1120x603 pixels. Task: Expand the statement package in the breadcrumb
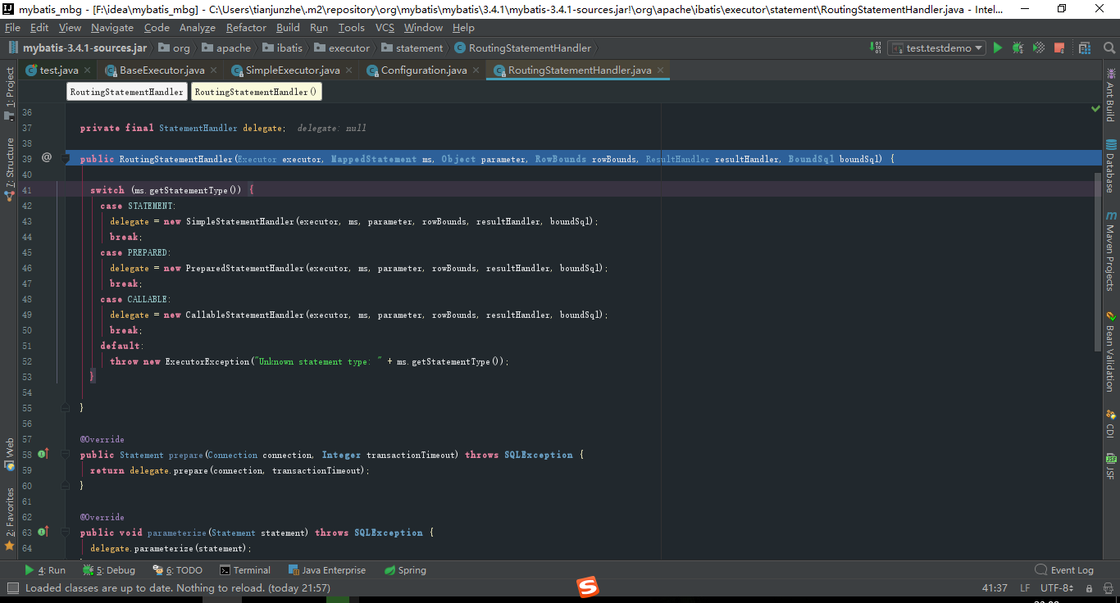pos(412,48)
